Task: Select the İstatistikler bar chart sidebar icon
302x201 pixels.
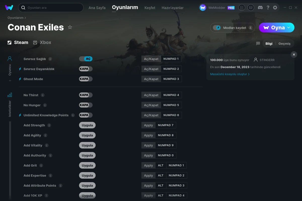Action: coord(10,95)
